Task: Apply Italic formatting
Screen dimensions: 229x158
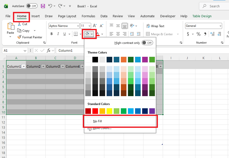Action: pos(58,34)
